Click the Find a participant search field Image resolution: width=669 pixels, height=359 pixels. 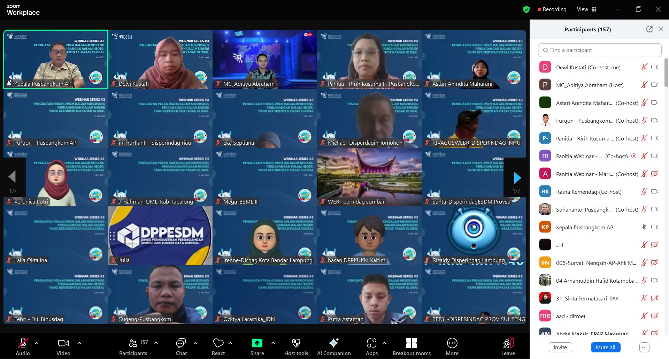coord(599,50)
